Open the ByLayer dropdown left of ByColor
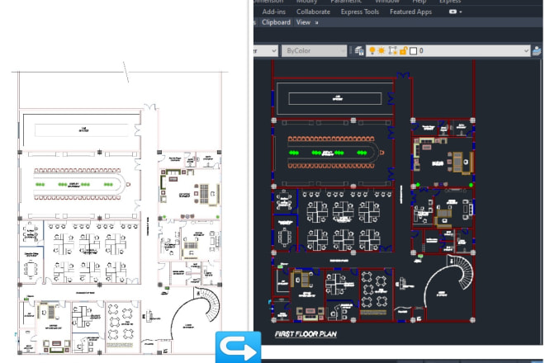 [x=266, y=50]
